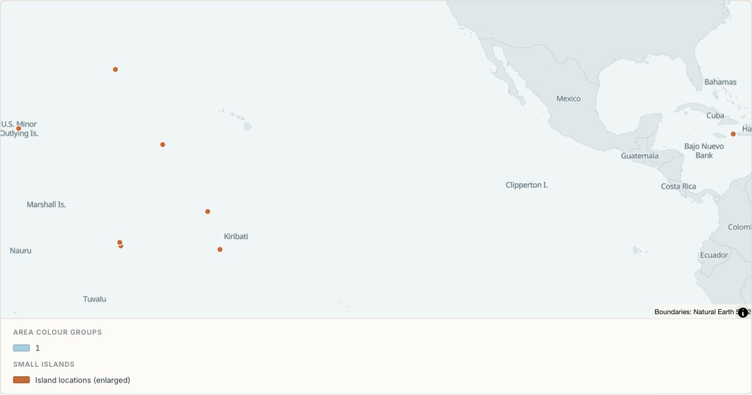Image resolution: width=752 pixels, height=395 pixels.
Task: Click the Ecuador label
Action: (714, 255)
